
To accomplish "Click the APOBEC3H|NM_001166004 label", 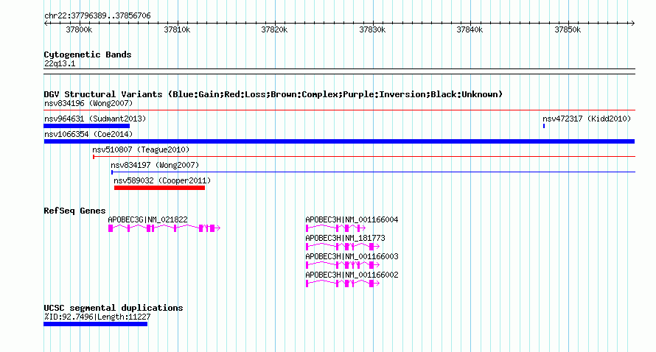I will pos(352,219).
